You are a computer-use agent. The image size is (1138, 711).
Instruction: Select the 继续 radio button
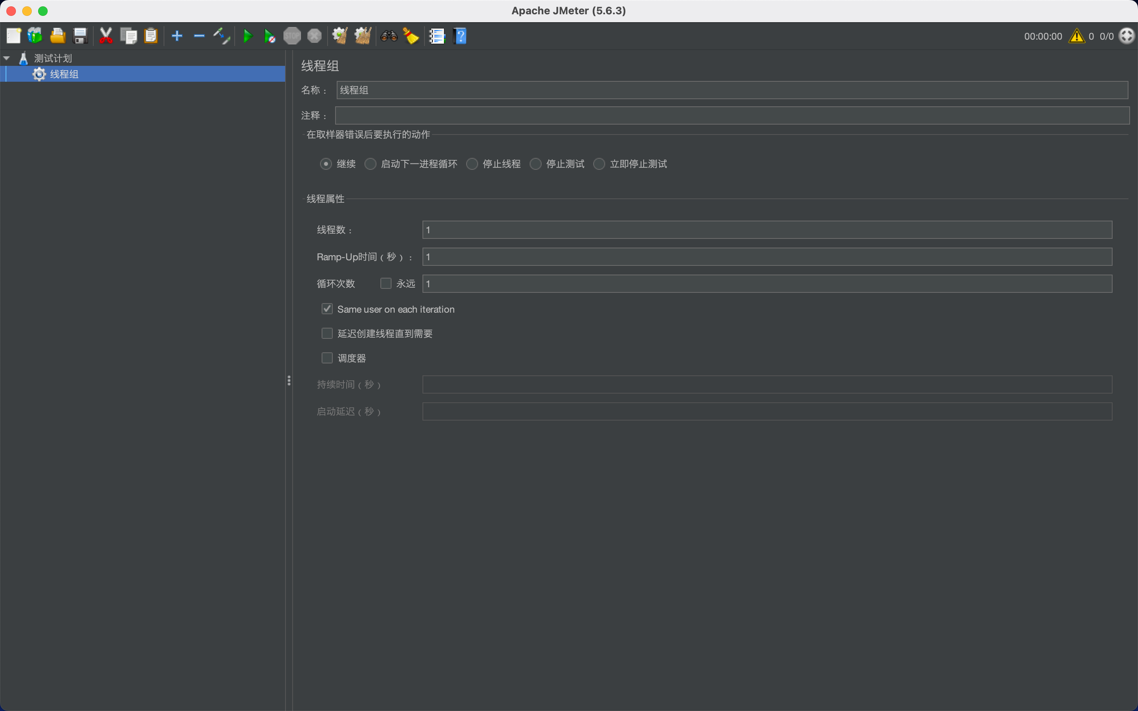[326, 163]
